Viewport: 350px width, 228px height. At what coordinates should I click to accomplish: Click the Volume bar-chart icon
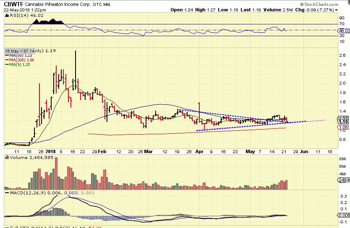click(x=7, y=157)
